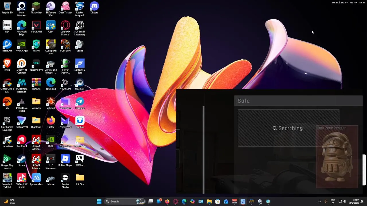Launch Steam from the desktop
This screenshot has width=367, height=206.
[22, 161]
